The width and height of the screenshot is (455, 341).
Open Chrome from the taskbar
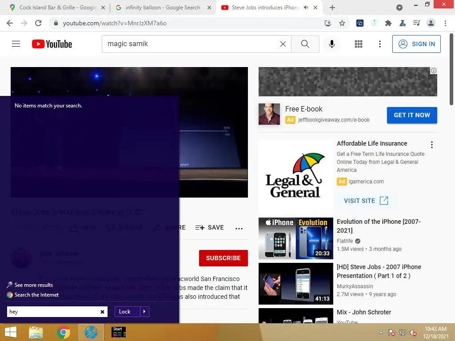[63, 333]
